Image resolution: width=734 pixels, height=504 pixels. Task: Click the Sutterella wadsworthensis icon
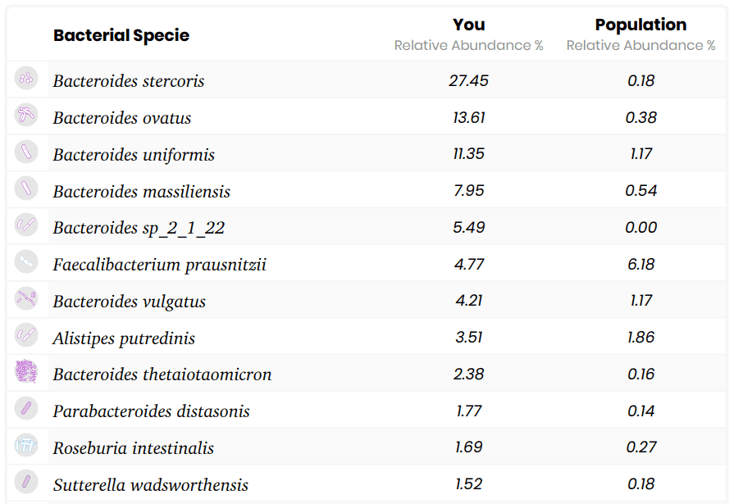26,482
